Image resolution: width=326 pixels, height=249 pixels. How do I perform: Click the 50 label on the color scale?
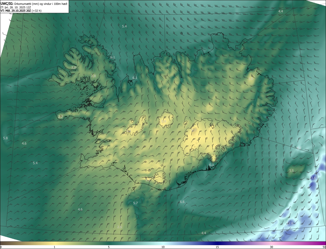point(324,247)
